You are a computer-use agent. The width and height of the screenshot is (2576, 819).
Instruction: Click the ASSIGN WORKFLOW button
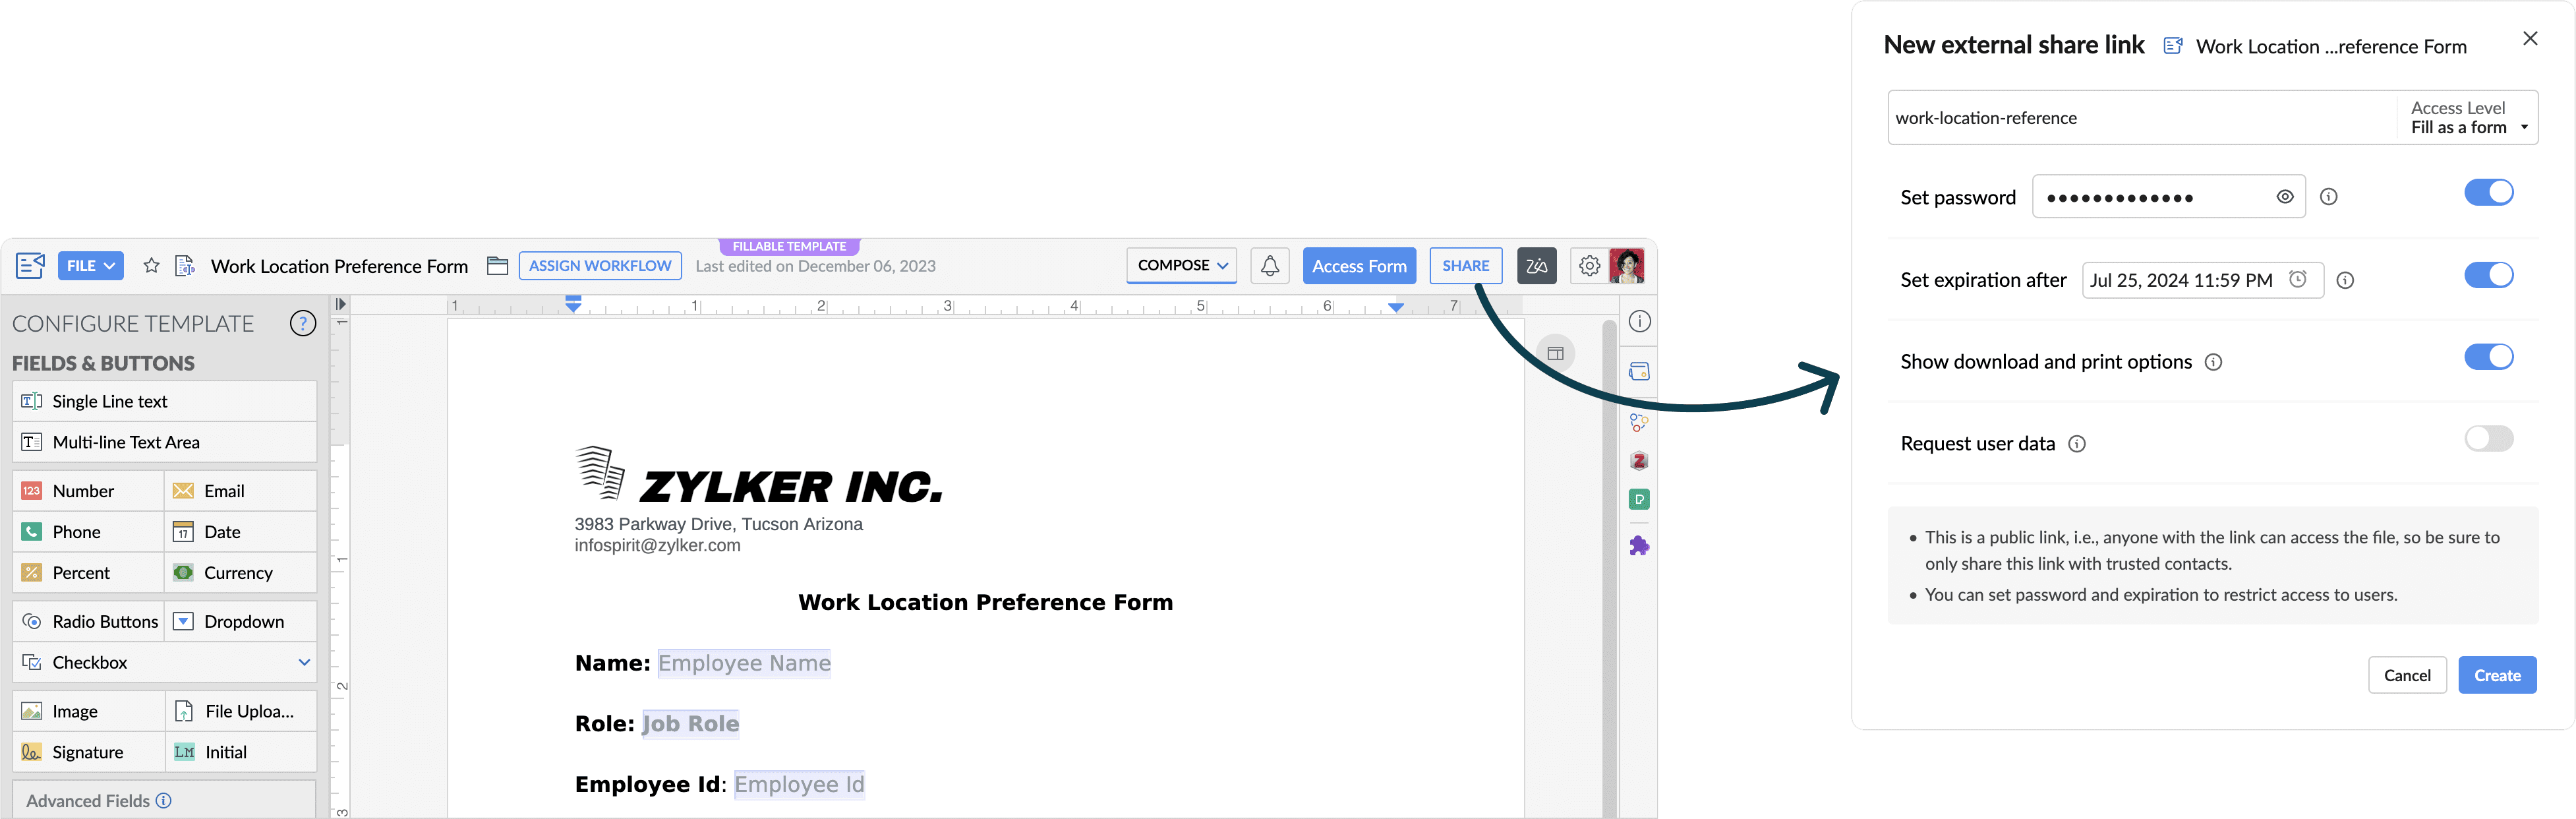click(600, 266)
